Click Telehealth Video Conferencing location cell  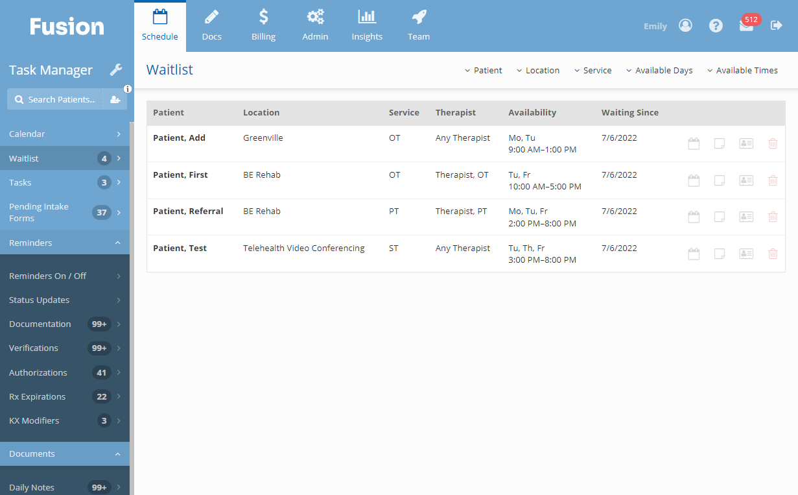[x=304, y=248]
